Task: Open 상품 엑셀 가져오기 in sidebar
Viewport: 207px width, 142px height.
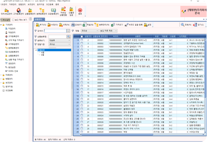Action: (15, 59)
